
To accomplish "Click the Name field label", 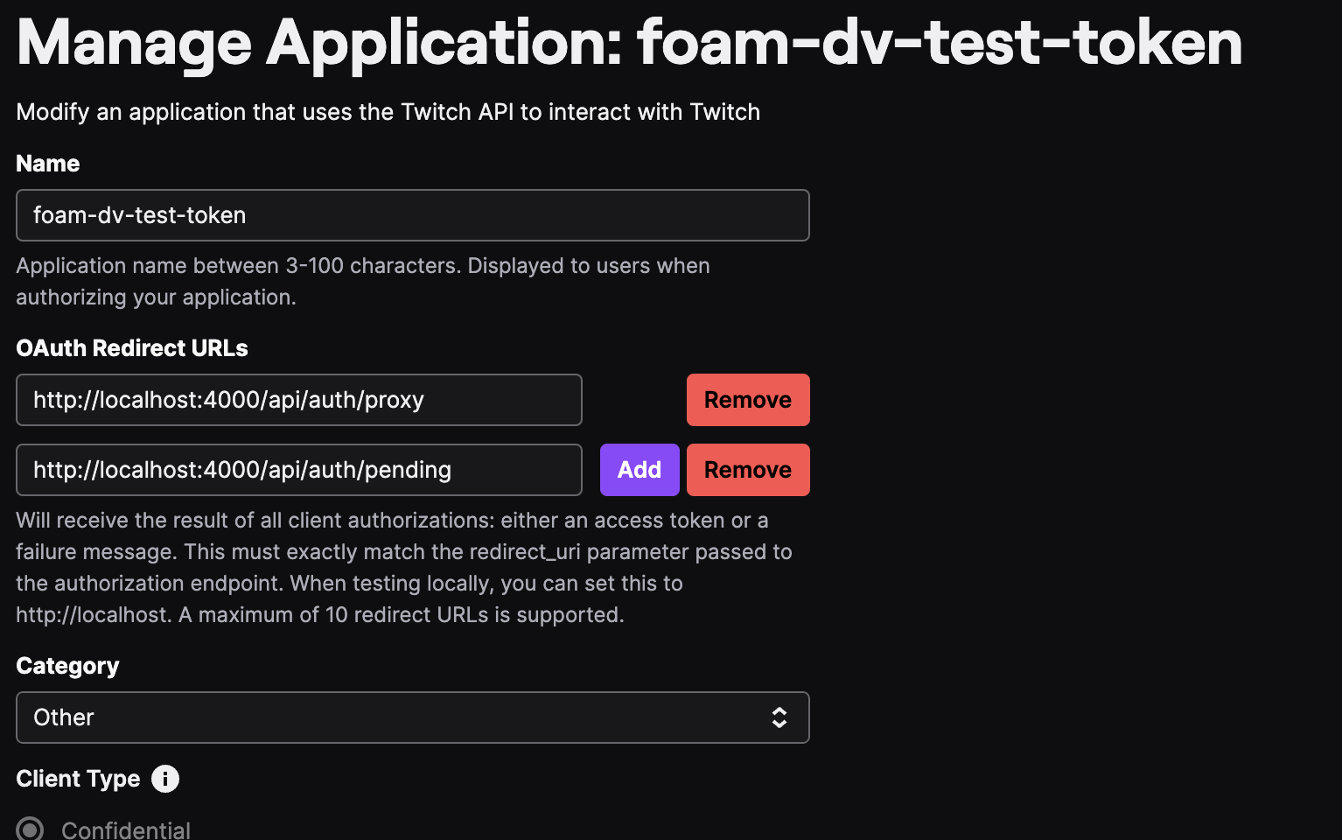I will click(x=48, y=164).
